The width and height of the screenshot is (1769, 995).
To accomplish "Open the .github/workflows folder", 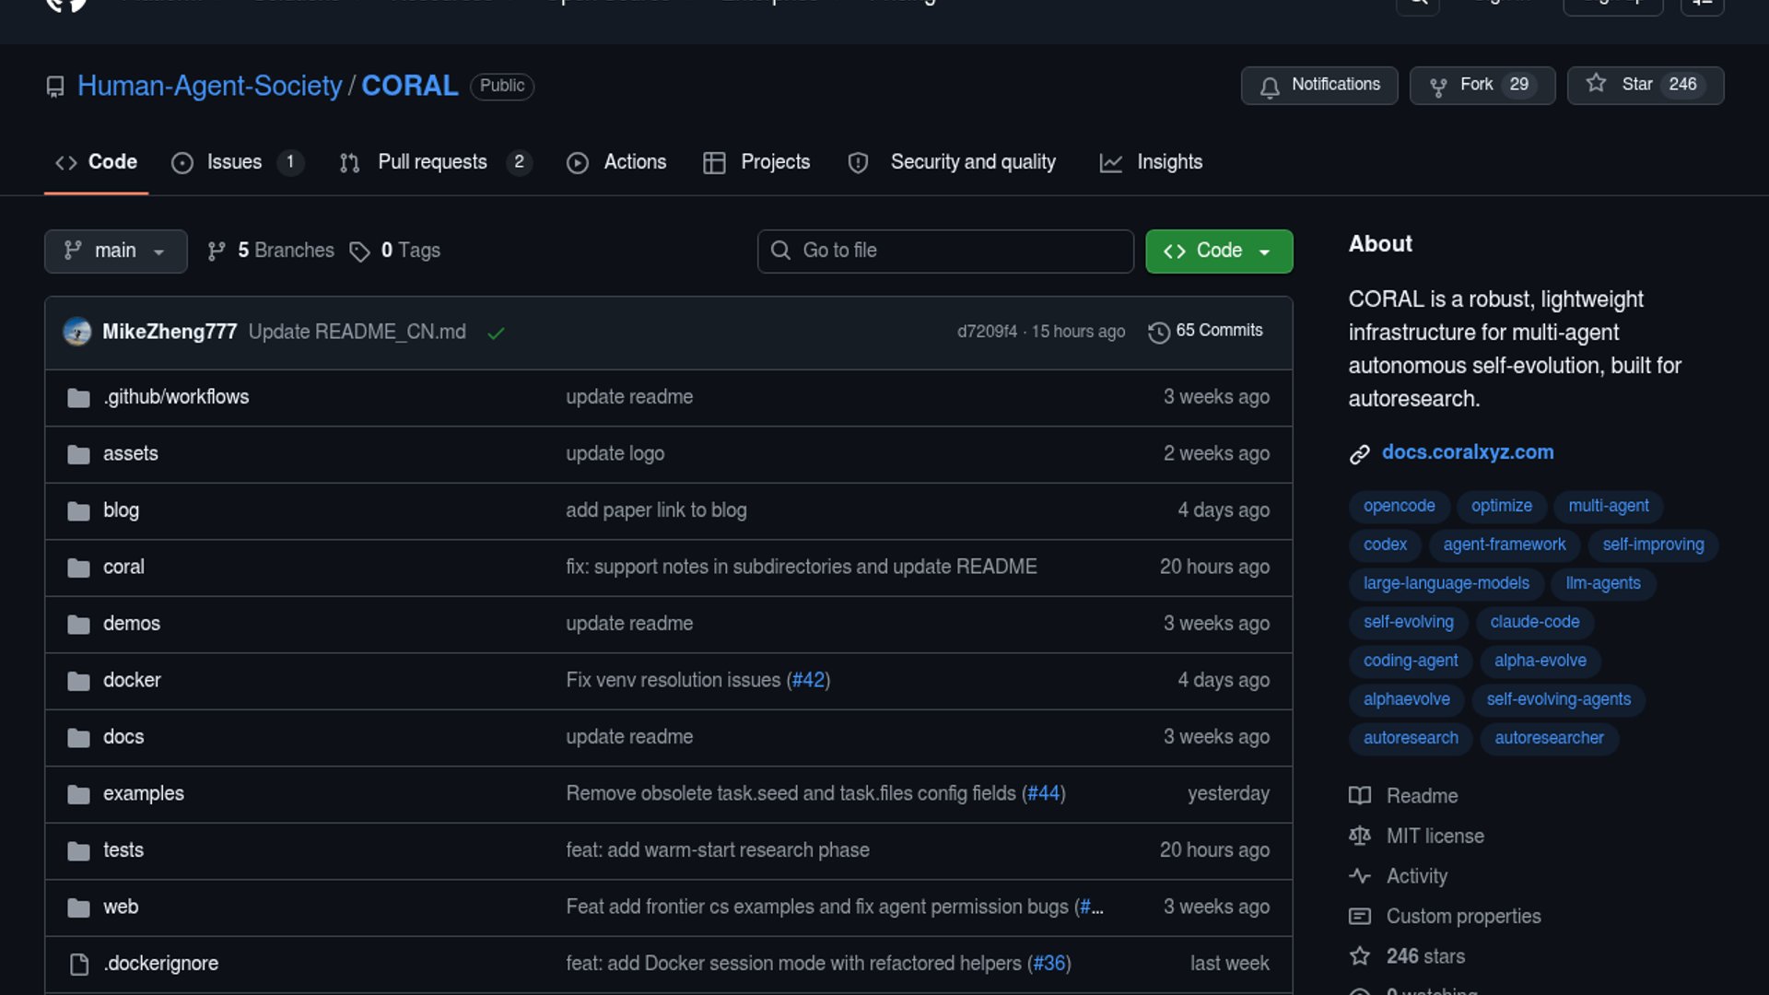I will pos(176,397).
